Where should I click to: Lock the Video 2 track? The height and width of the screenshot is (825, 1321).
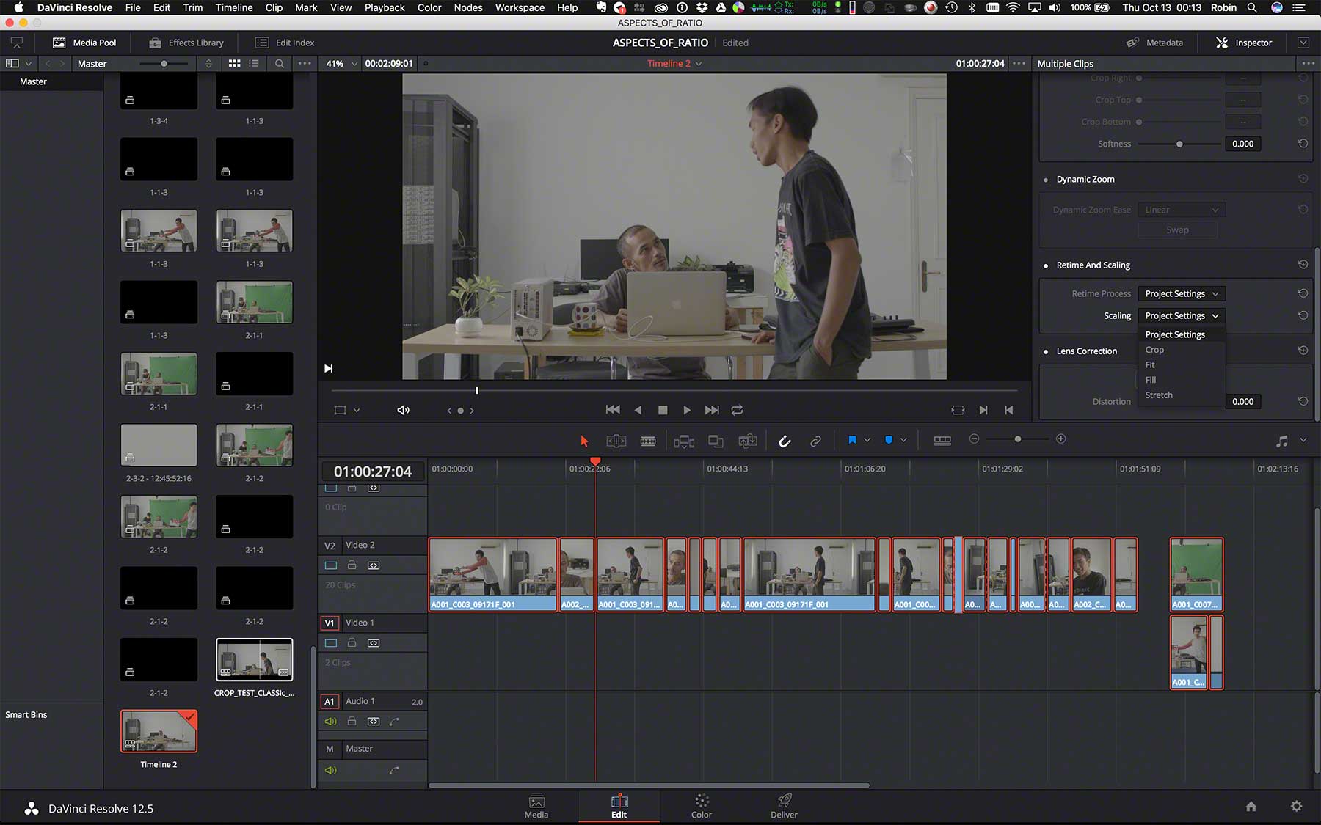tap(352, 565)
